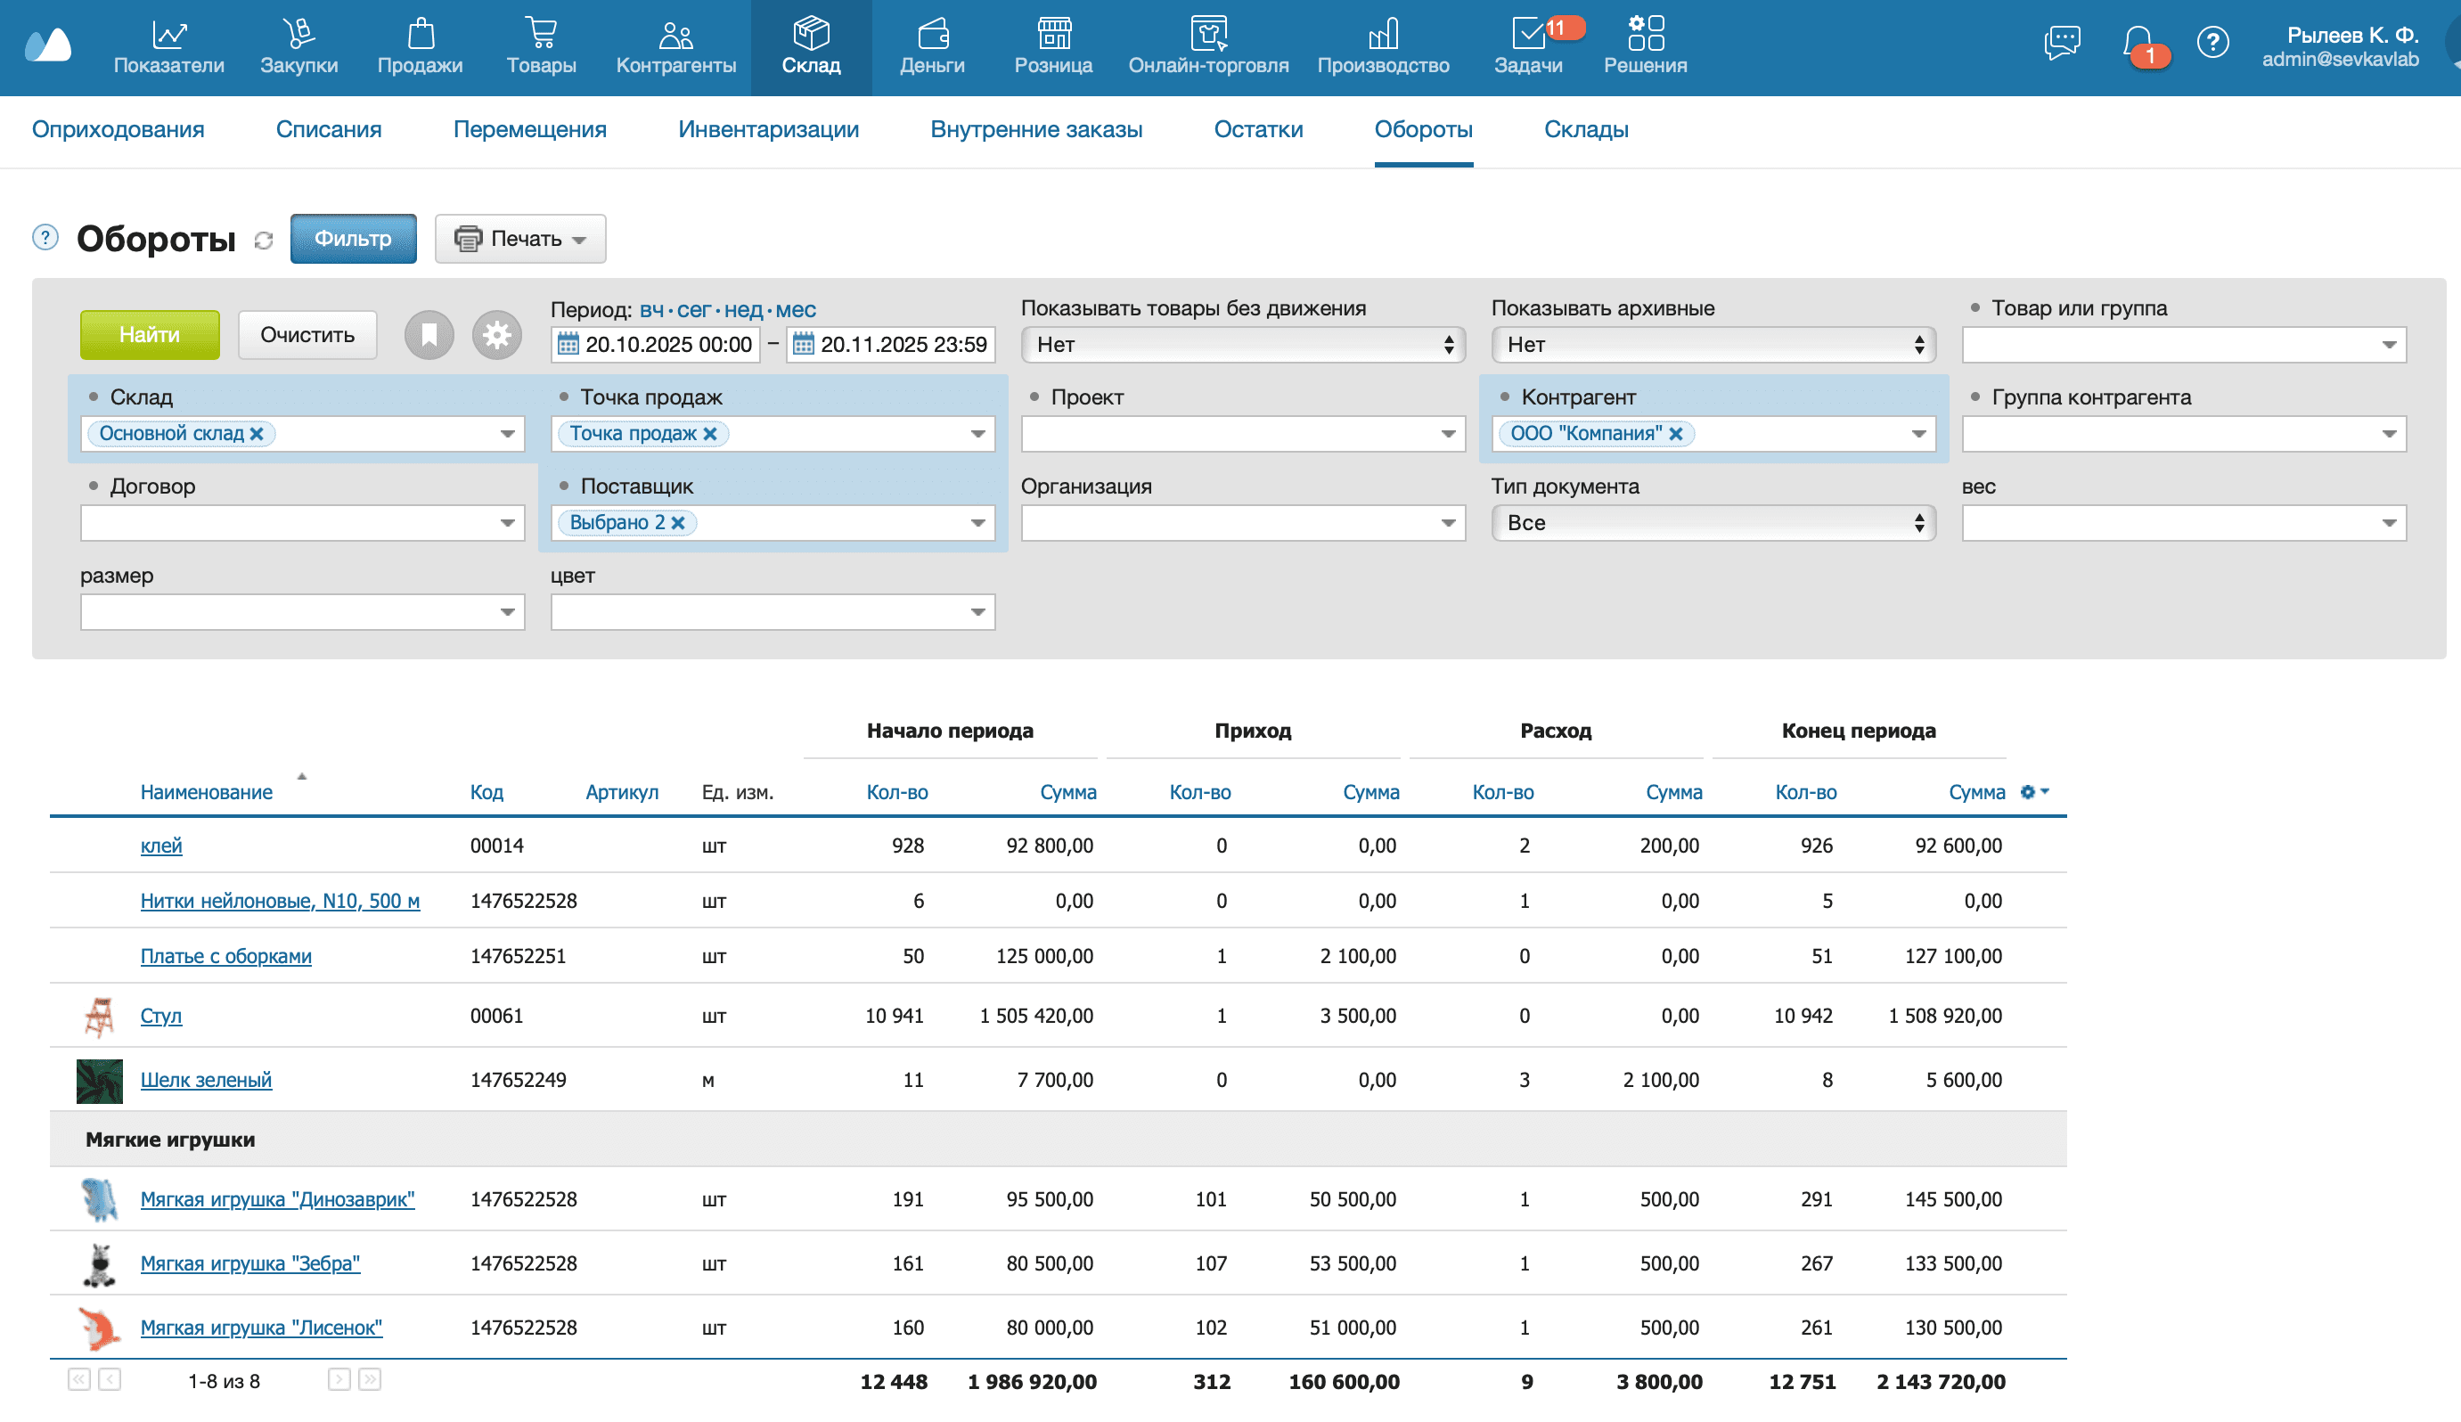This screenshot has width=2461, height=1422.
Task: Open the Деньги section
Action: tap(932, 47)
